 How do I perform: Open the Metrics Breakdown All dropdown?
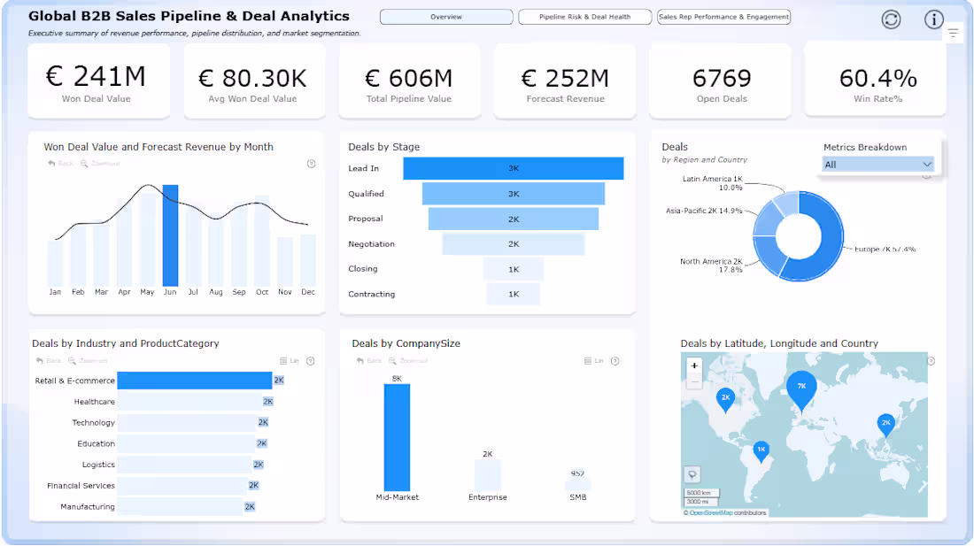tap(877, 164)
